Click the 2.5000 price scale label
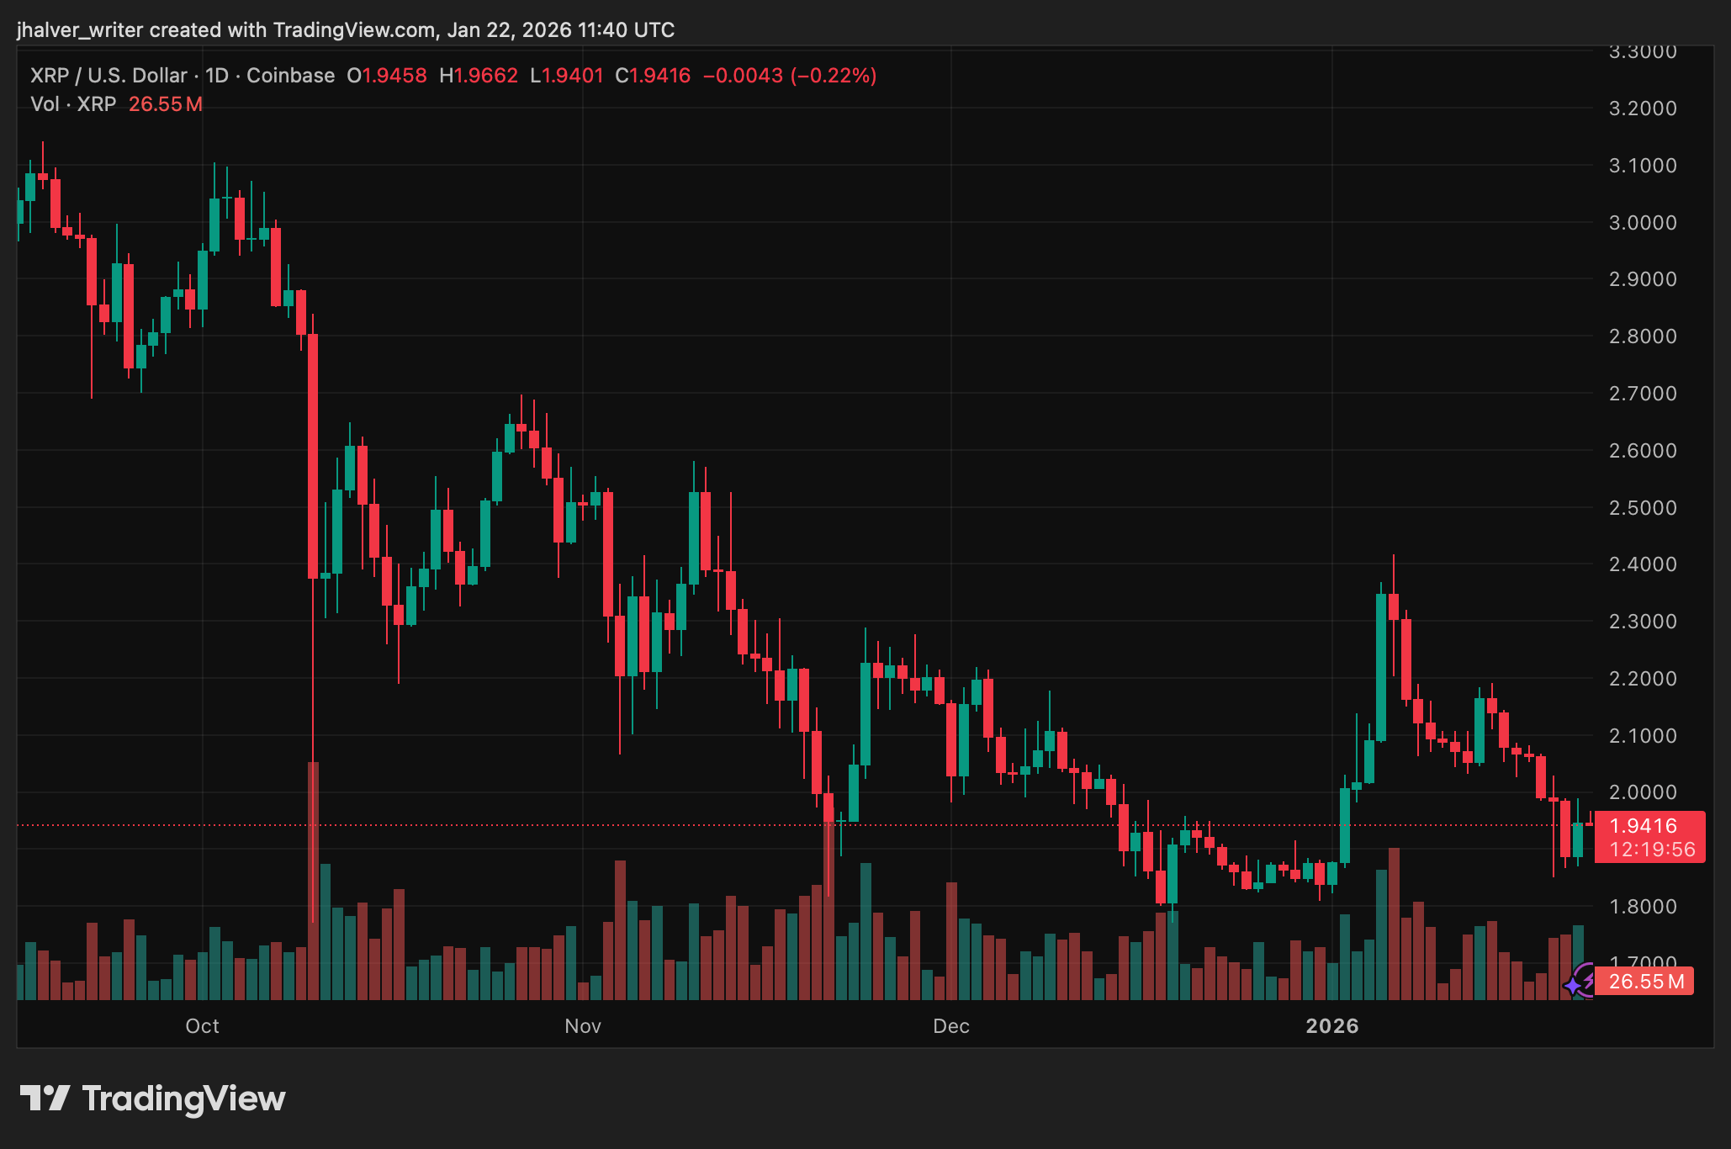Viewport: 1731px width, 1149px height. (1642, 508)
